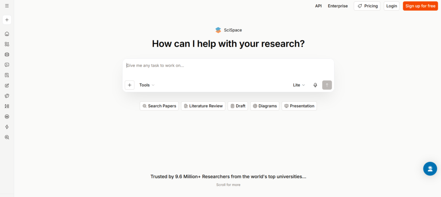
Task: Open the quotation citation icon in sidebar
Action: (7, 117)
